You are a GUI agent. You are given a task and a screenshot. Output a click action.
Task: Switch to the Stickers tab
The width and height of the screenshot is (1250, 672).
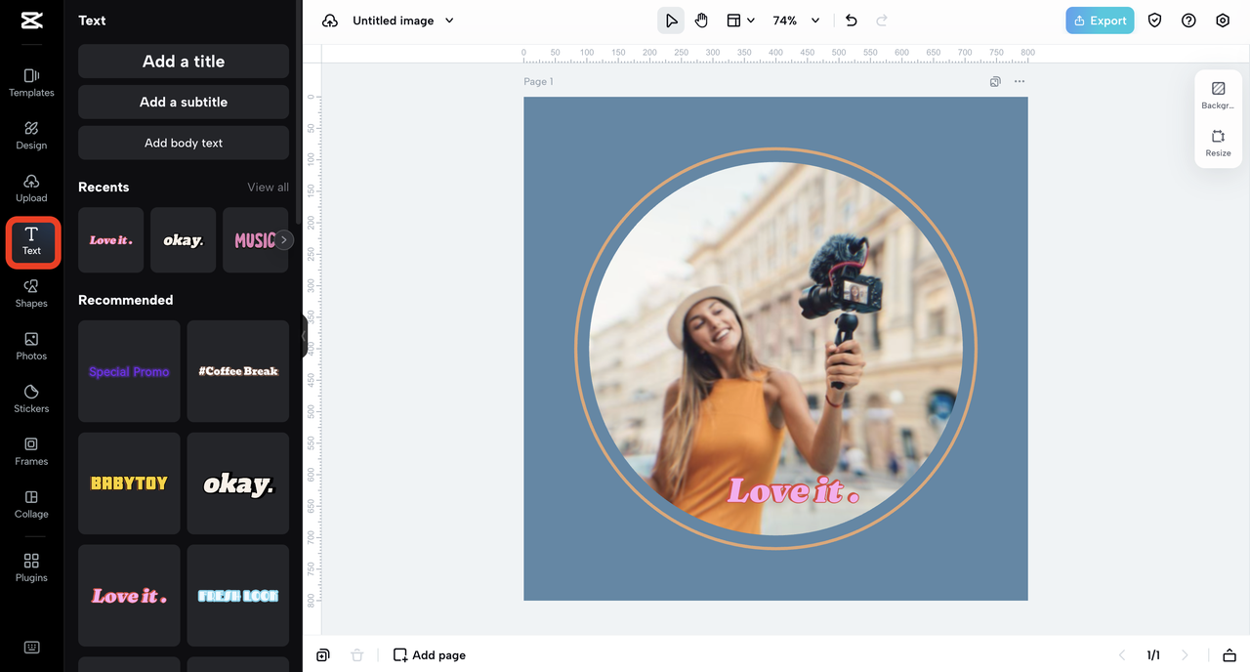pyautogui.click(x=31, y=399)
